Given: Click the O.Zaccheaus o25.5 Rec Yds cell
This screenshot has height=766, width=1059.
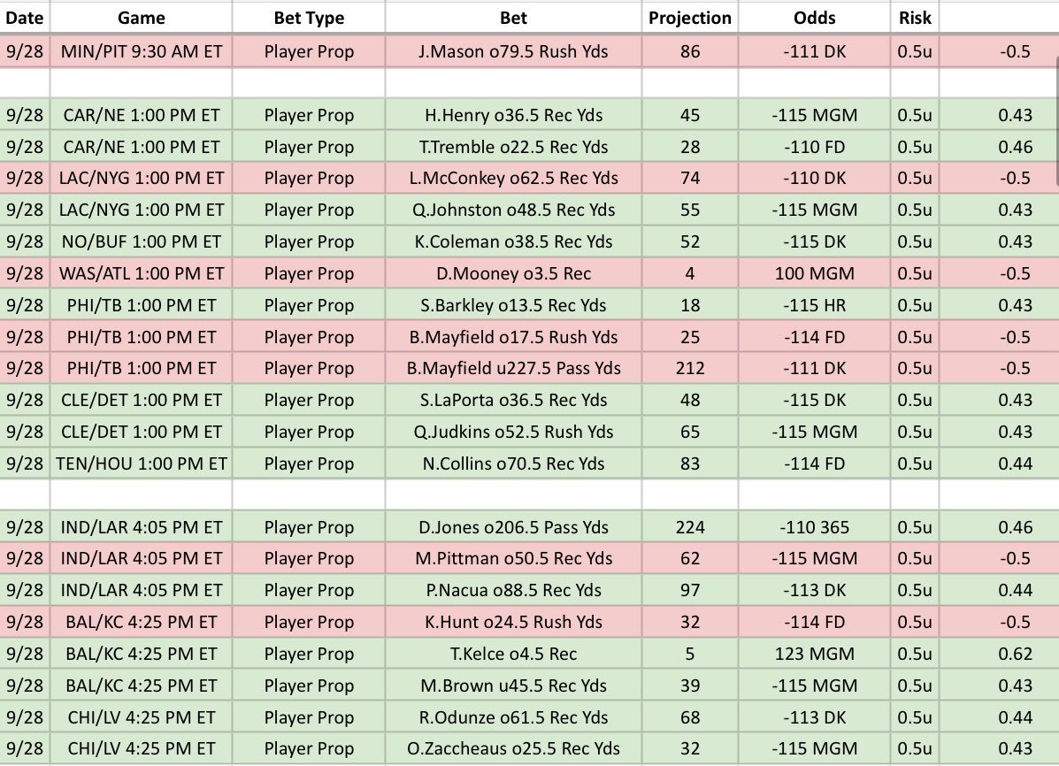Looking at the screenshot, I should pos(513,748).
